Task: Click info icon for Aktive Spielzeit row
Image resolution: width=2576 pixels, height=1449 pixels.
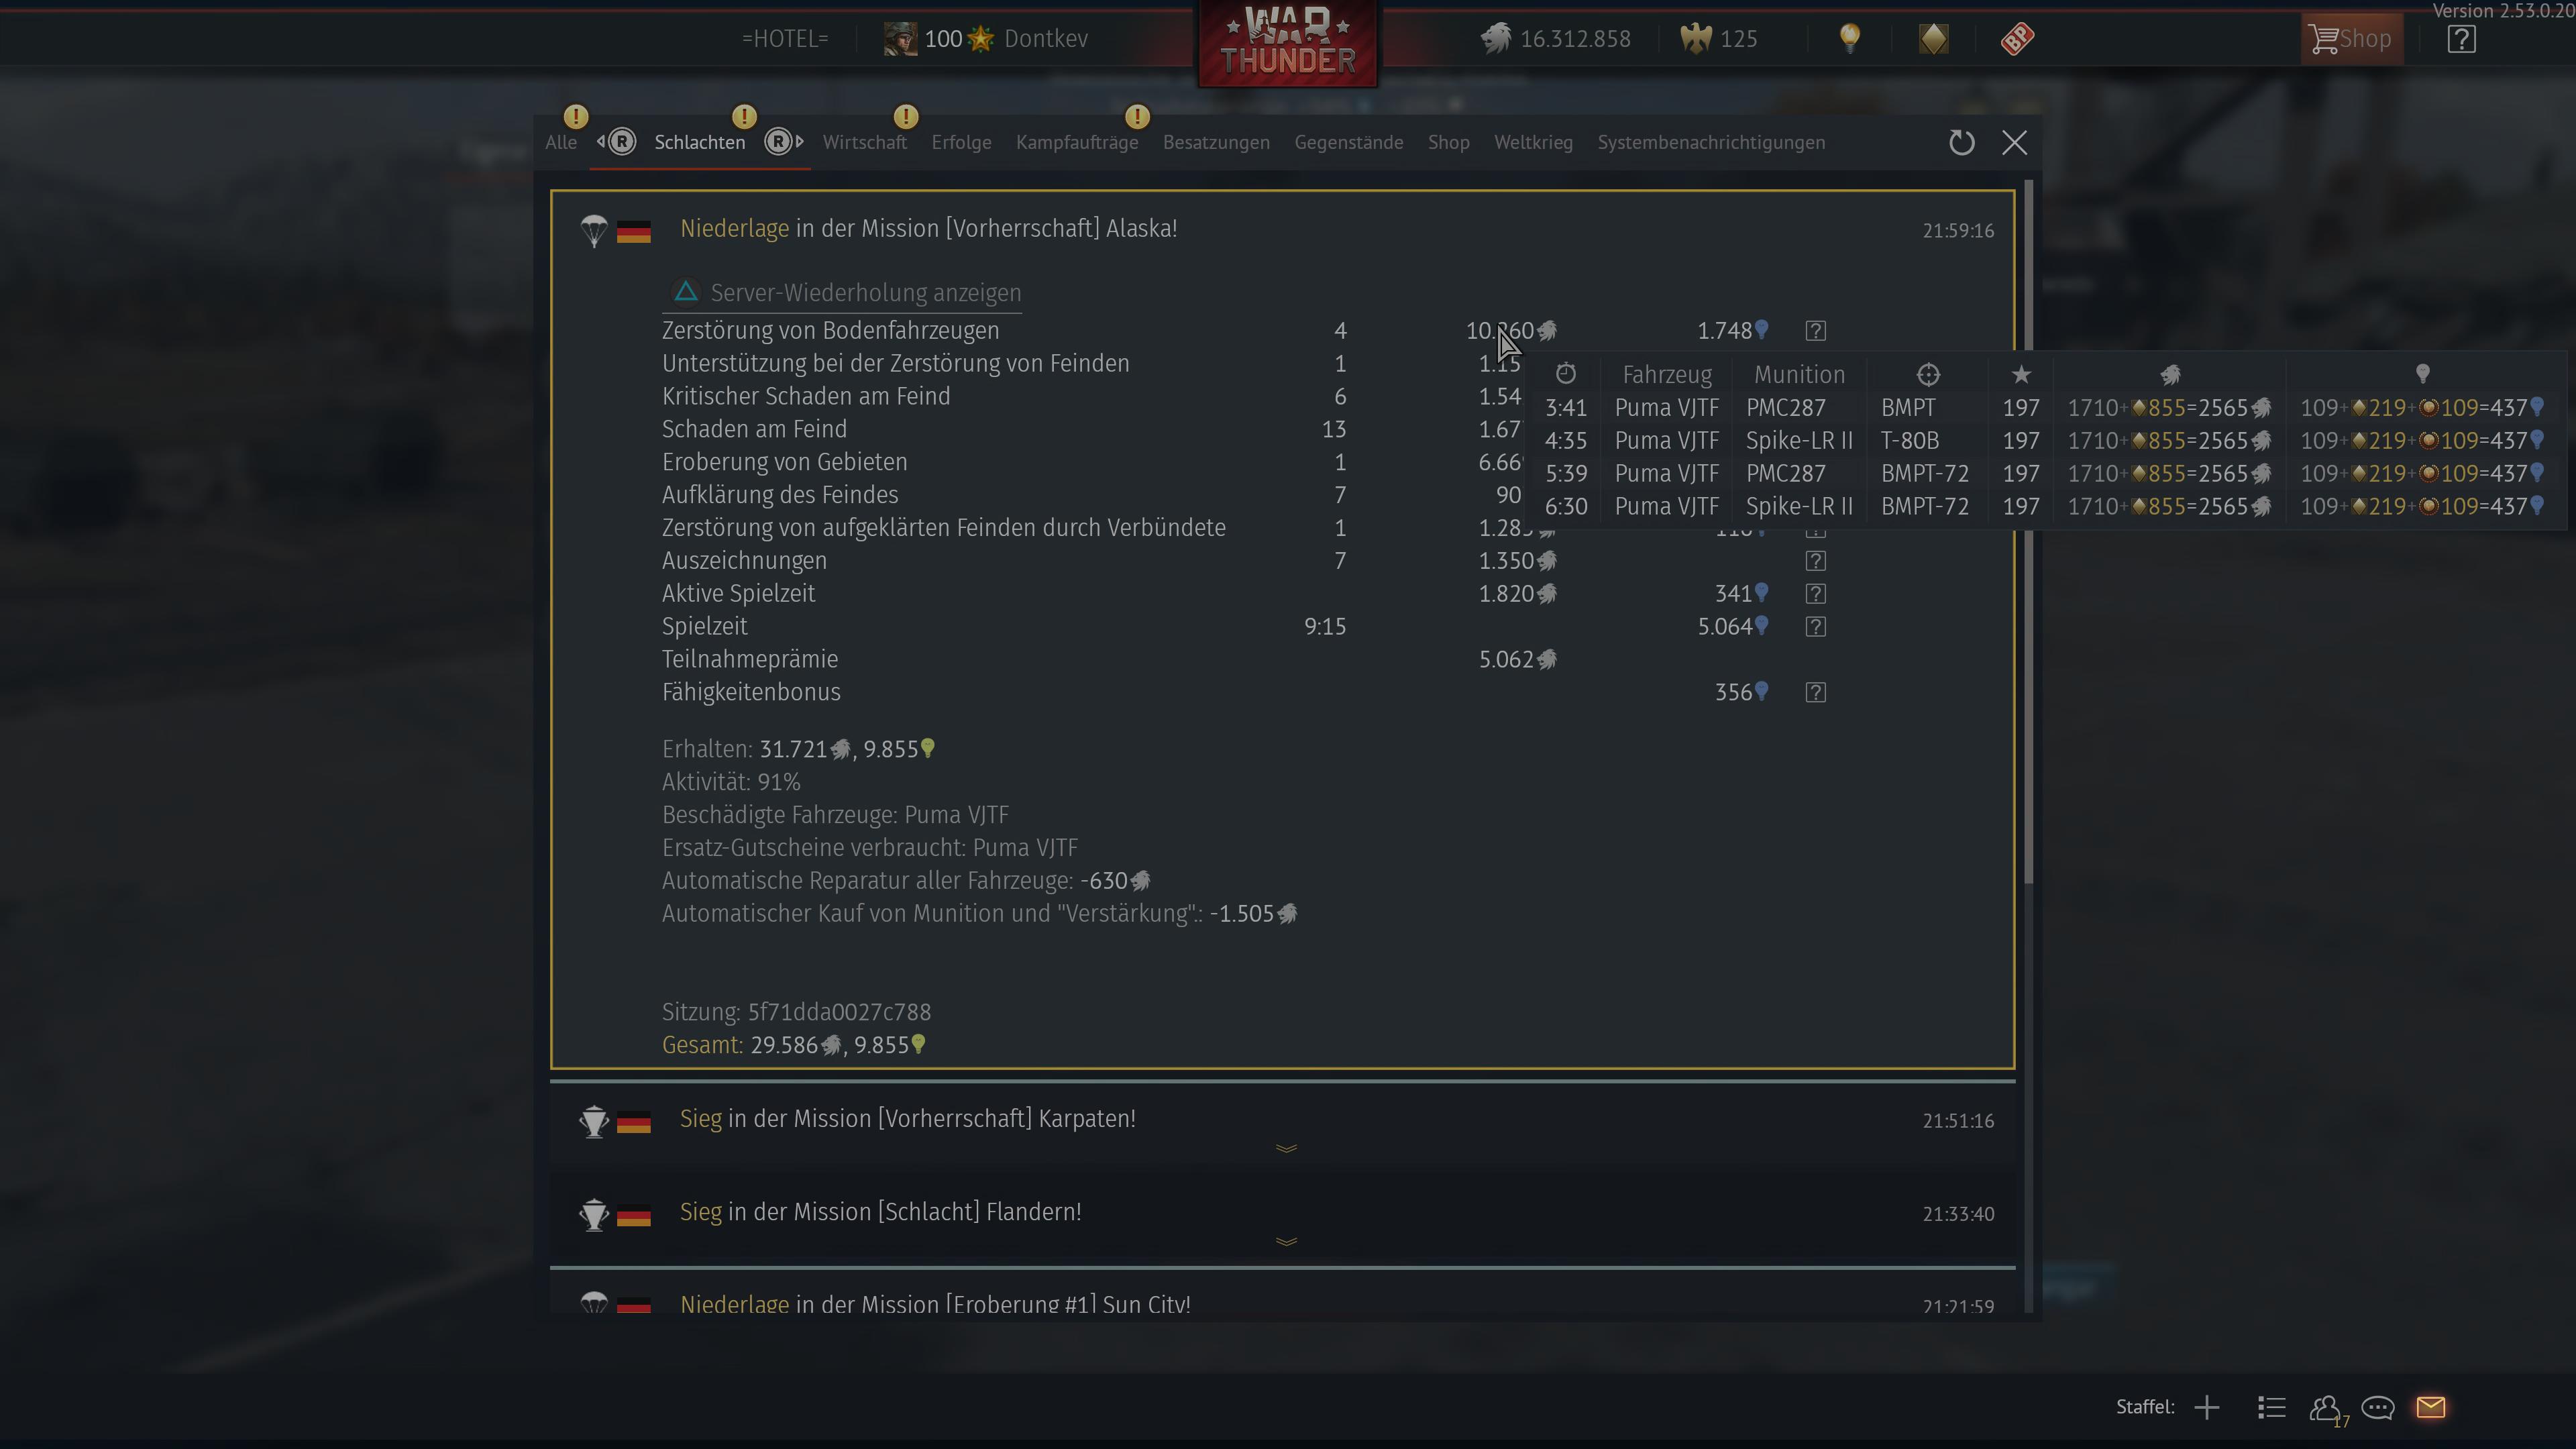Action: point(1816,594)
